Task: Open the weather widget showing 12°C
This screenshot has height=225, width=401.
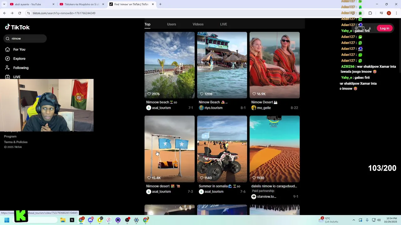Action: coord(329,220)
